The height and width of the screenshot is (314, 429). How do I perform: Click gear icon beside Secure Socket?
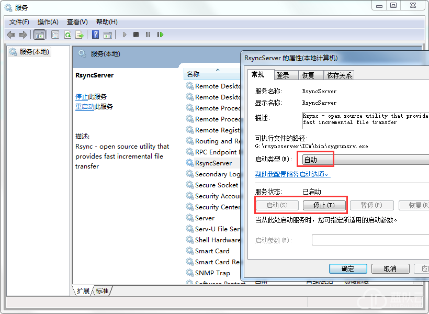(x=190, y=185)
